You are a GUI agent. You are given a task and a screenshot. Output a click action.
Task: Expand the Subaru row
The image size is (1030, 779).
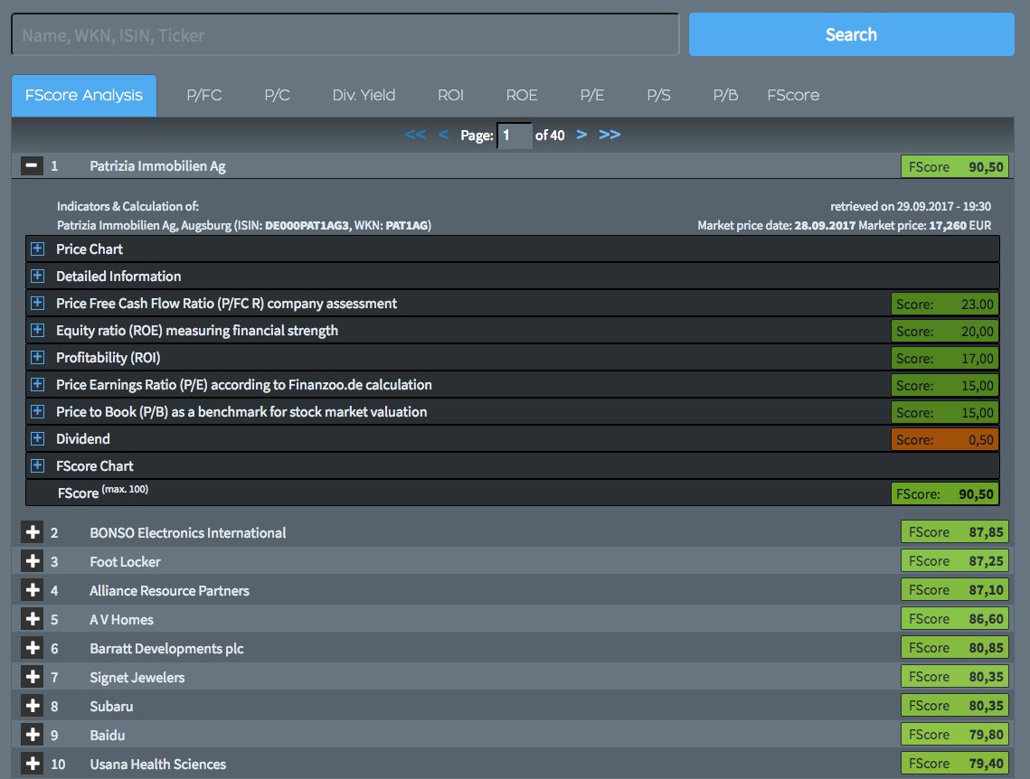pos(32,706)
